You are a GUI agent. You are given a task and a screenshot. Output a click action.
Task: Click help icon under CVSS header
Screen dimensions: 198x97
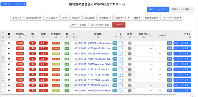pyautogui.click(x=43, y=37)
